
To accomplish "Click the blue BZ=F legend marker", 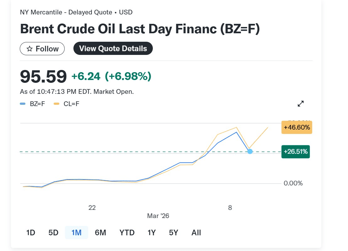I will (23, 104).
